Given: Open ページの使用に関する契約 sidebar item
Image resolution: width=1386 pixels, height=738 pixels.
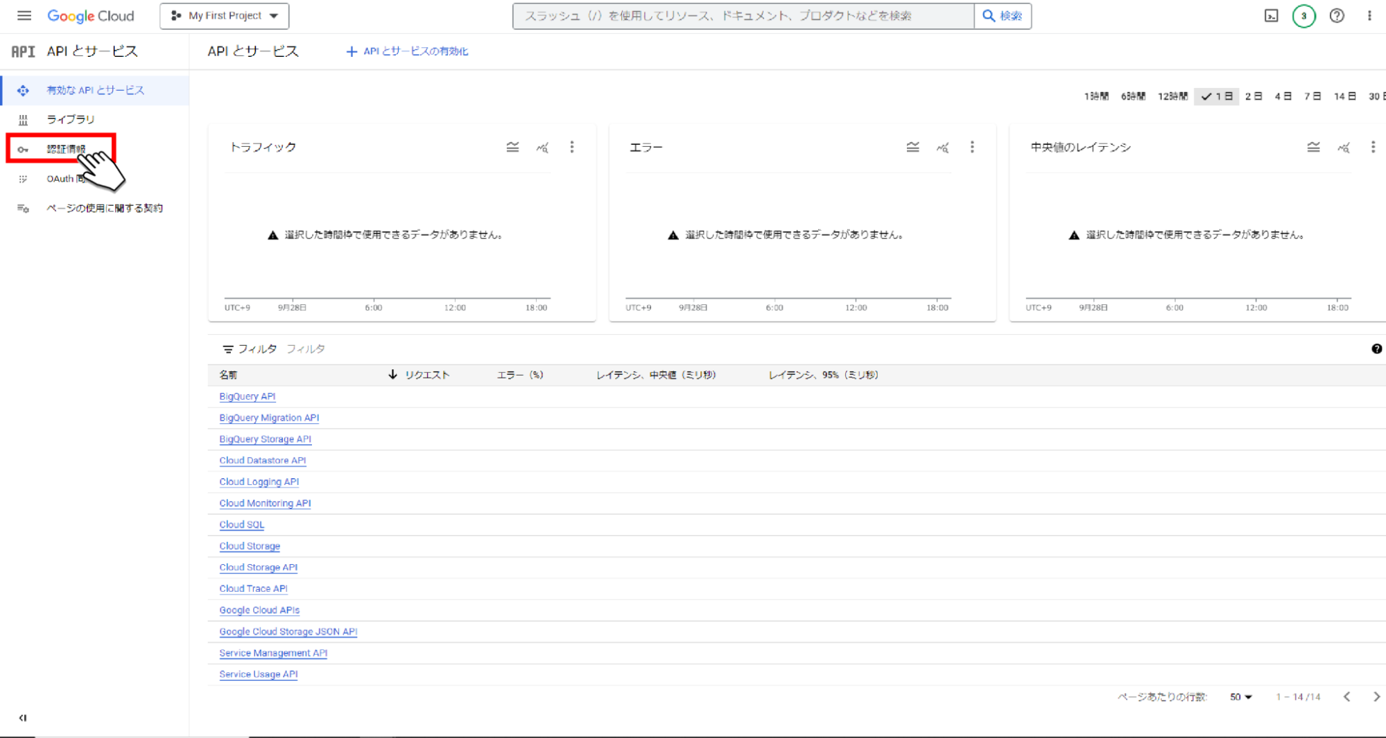Looking at the screenshot, I should tap(104, 208).
